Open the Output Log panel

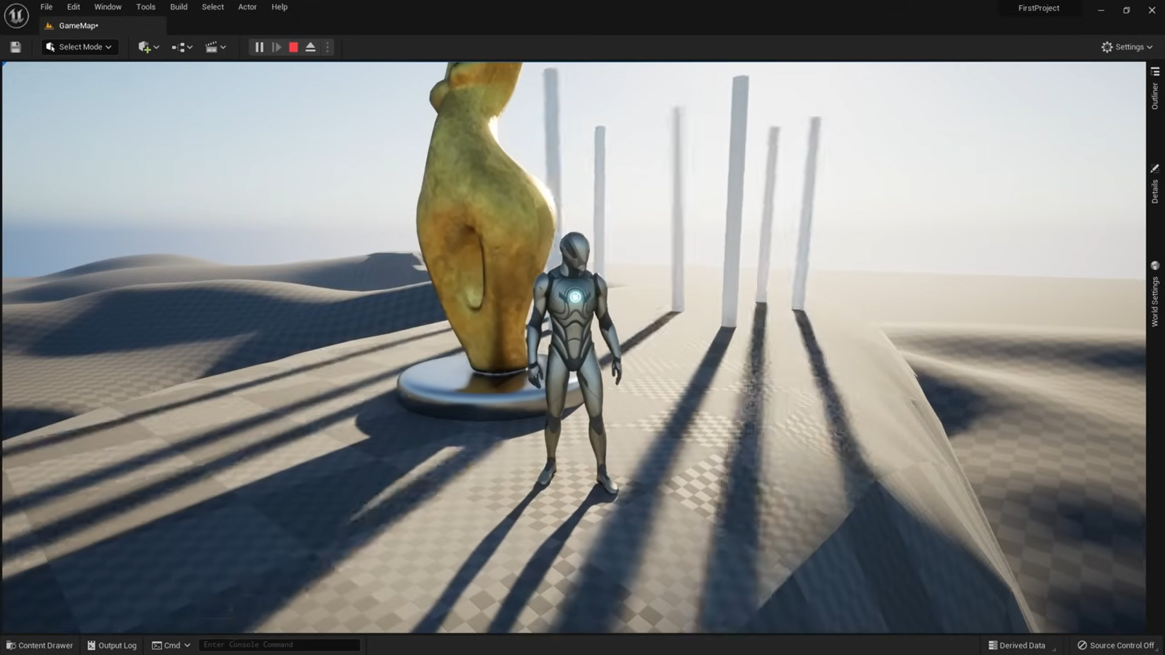(x=112, y=645)
